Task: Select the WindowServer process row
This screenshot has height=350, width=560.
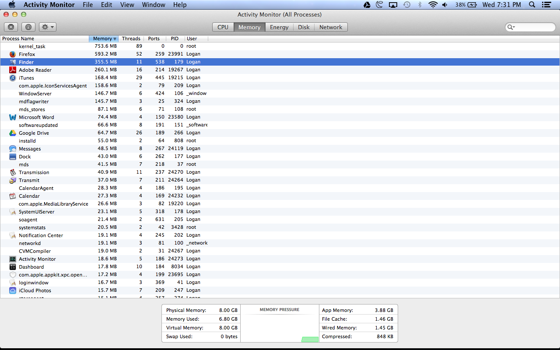Action: 280,94
